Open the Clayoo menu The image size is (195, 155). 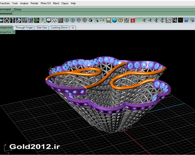tap(65, 3)
